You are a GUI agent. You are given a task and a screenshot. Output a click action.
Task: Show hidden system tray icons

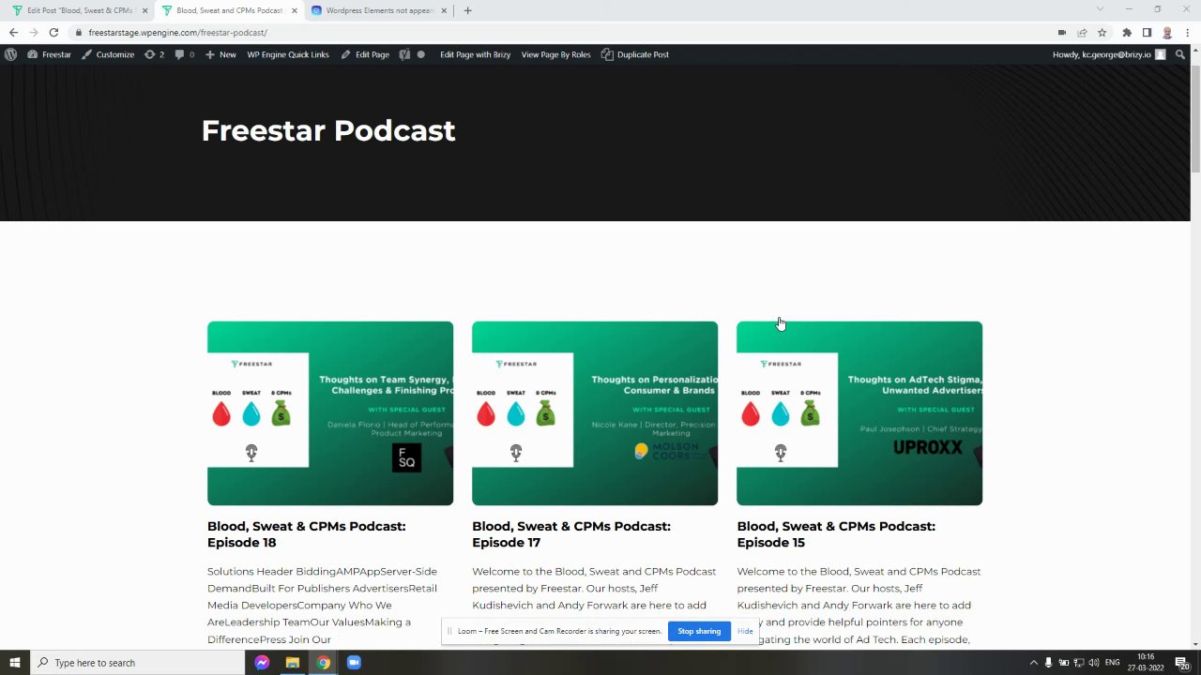(x=1033, y=663)
